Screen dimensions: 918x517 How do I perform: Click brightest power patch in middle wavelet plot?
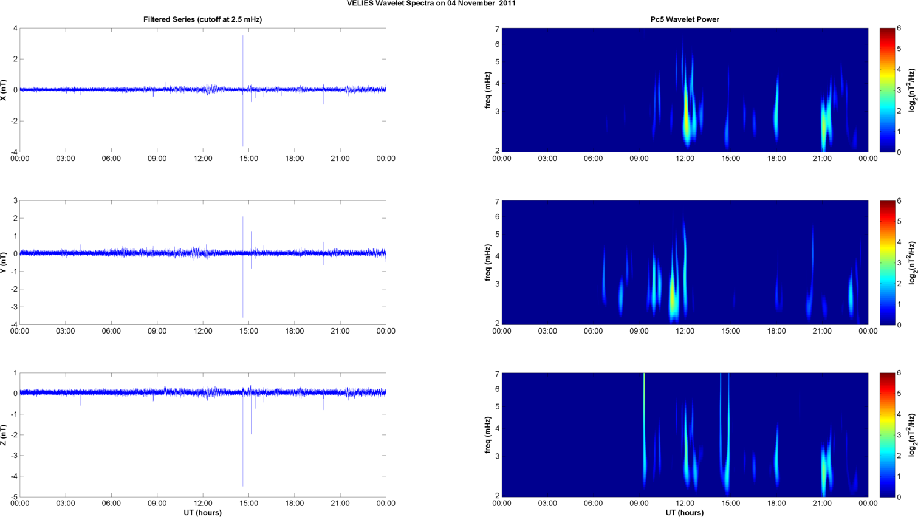click(673, 296)
